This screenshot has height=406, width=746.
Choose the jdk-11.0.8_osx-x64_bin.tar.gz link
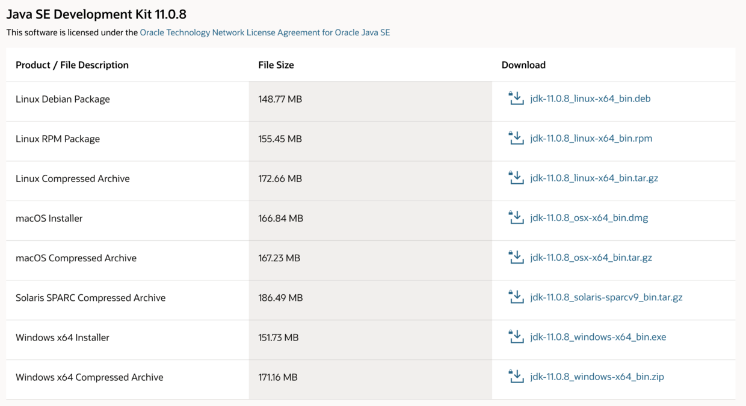pyautogui.click(x=591, y=257)
